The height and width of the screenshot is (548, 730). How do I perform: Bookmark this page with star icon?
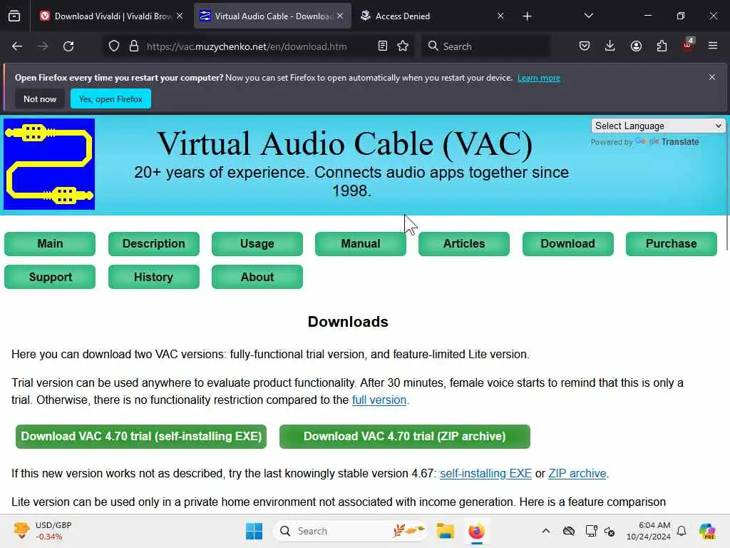pyautogui.click(x=403, y=46)
